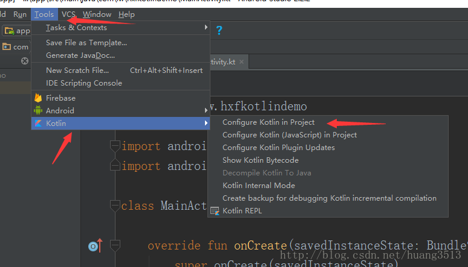
Task: Click the com package folder icon
Action: [x=7, y=46]
